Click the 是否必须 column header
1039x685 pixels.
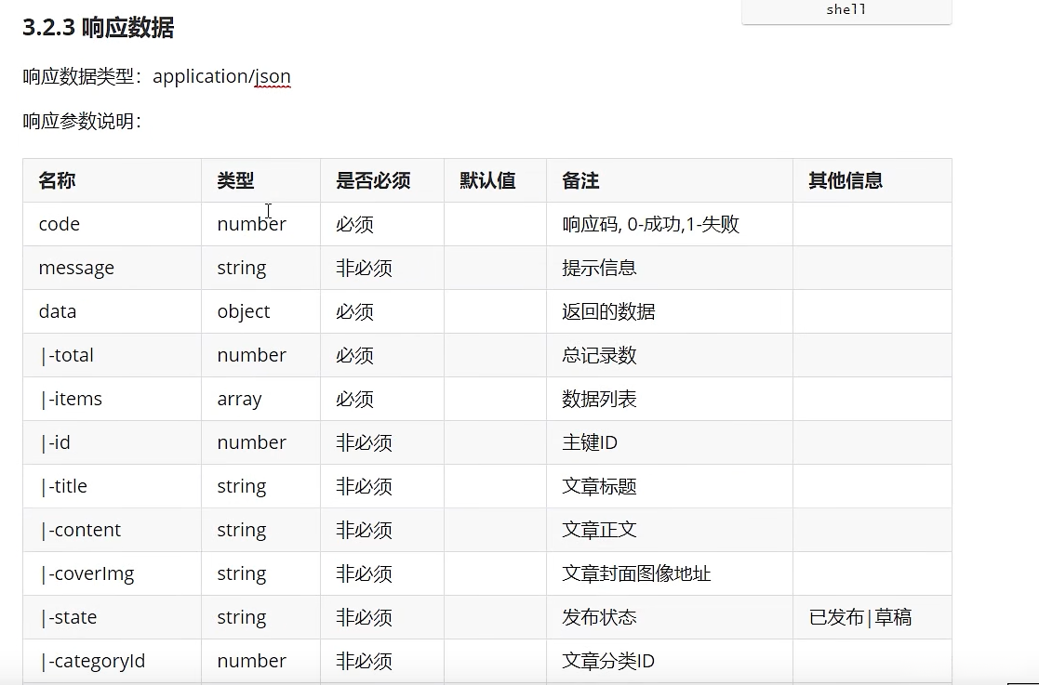click(382, 180)
